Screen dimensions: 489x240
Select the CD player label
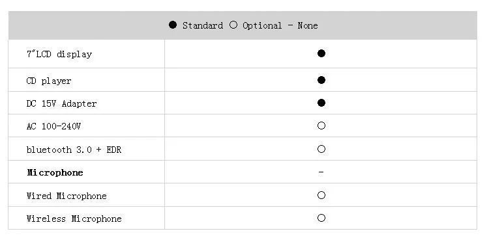[x=49, y=81]
